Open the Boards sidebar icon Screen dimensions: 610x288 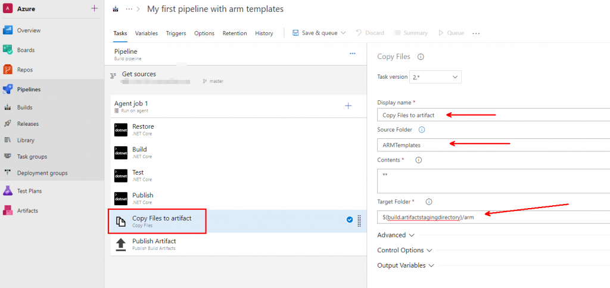point(8,50)
